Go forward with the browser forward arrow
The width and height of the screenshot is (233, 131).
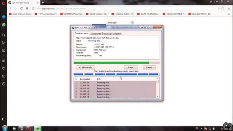click(16, 9)
